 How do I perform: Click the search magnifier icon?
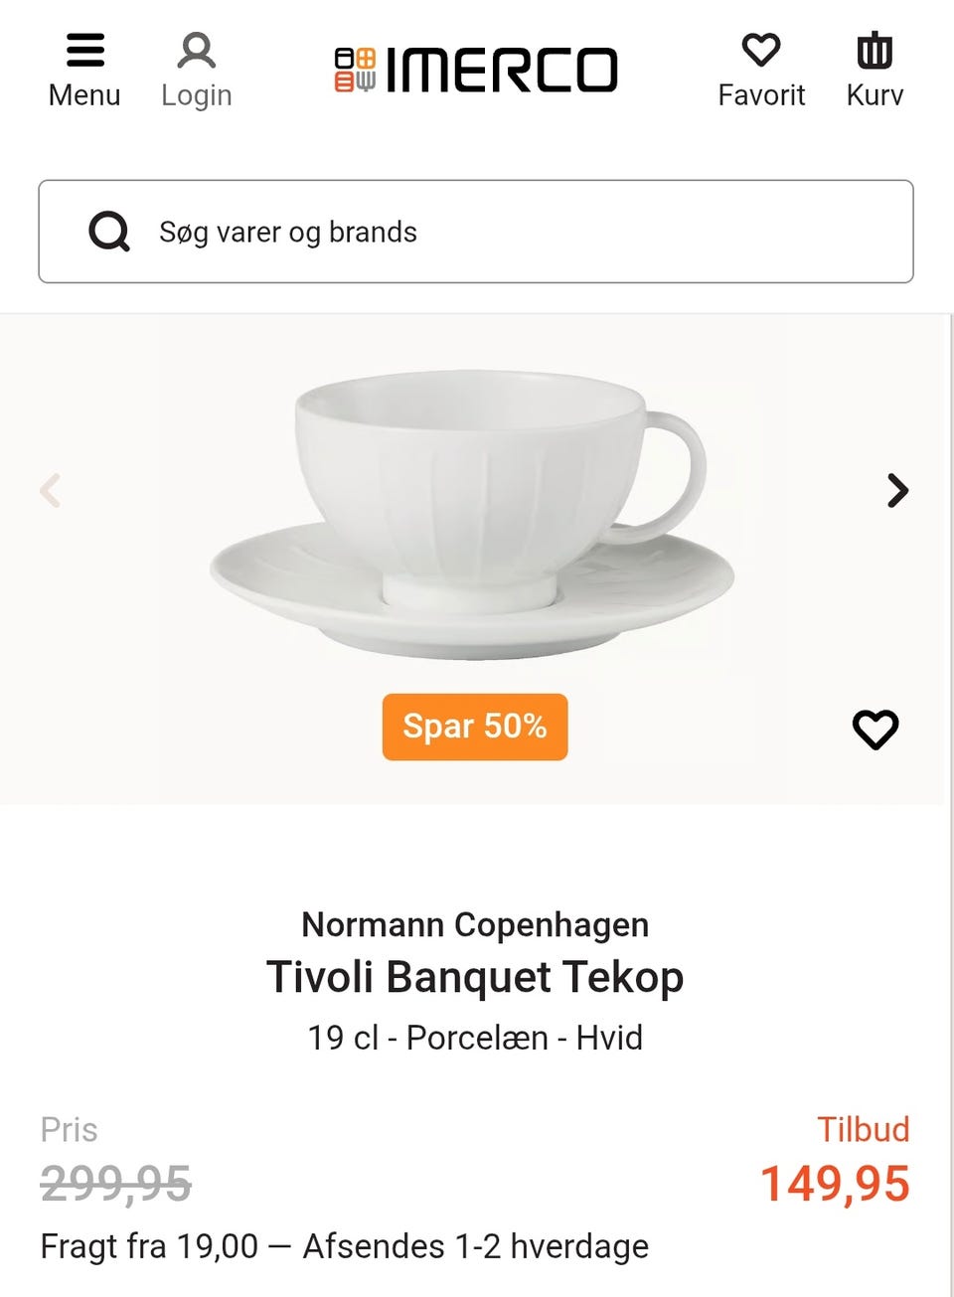point(109,232)
